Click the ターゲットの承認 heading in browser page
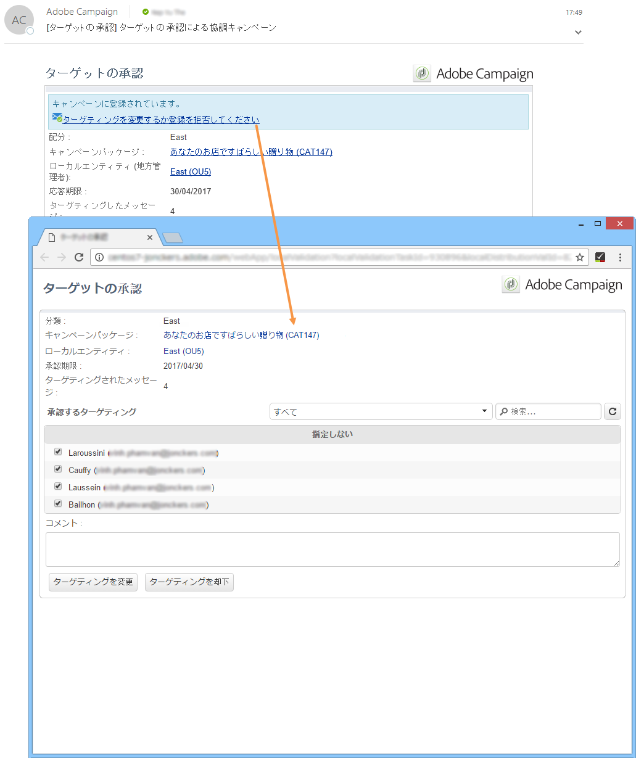This screenshot has width=636, height=758. 93,288
